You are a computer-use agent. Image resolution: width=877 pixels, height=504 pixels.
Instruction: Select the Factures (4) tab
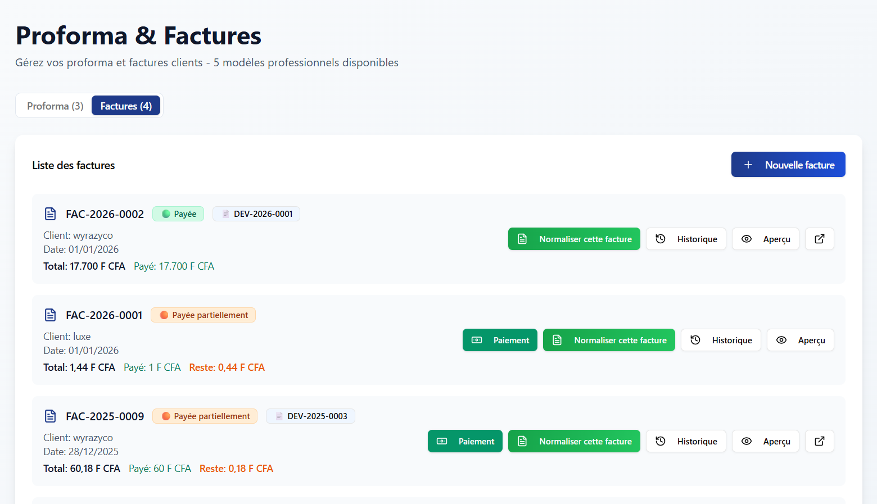(x=126, y=106)
